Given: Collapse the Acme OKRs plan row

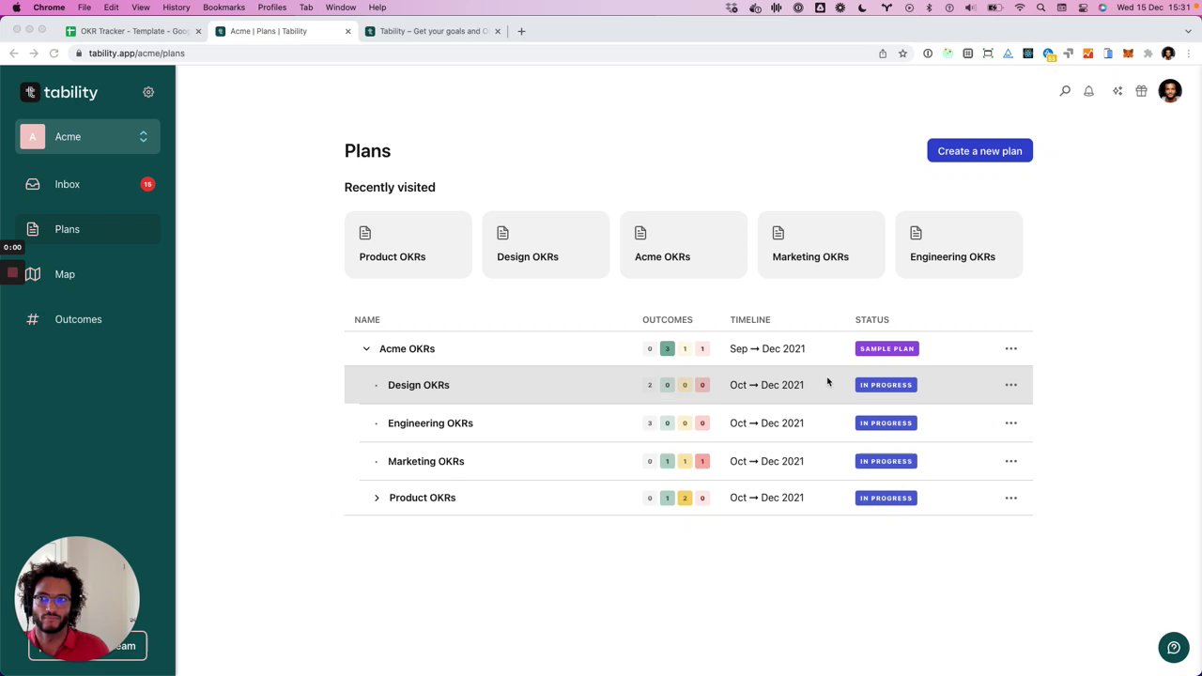Looking at the screenshot, I should (x=366, y=349).
